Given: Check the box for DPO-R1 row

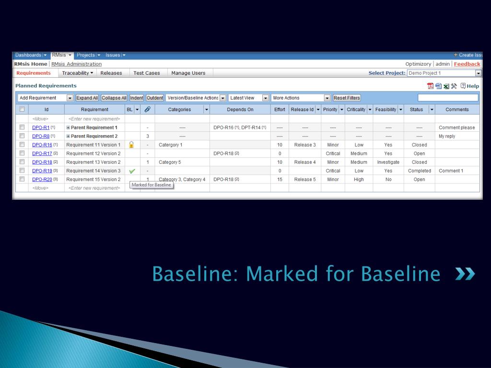Looking at the screenshot, I should coord(22,127).
